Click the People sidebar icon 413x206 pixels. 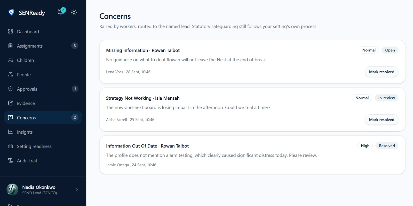pos(10,74)
